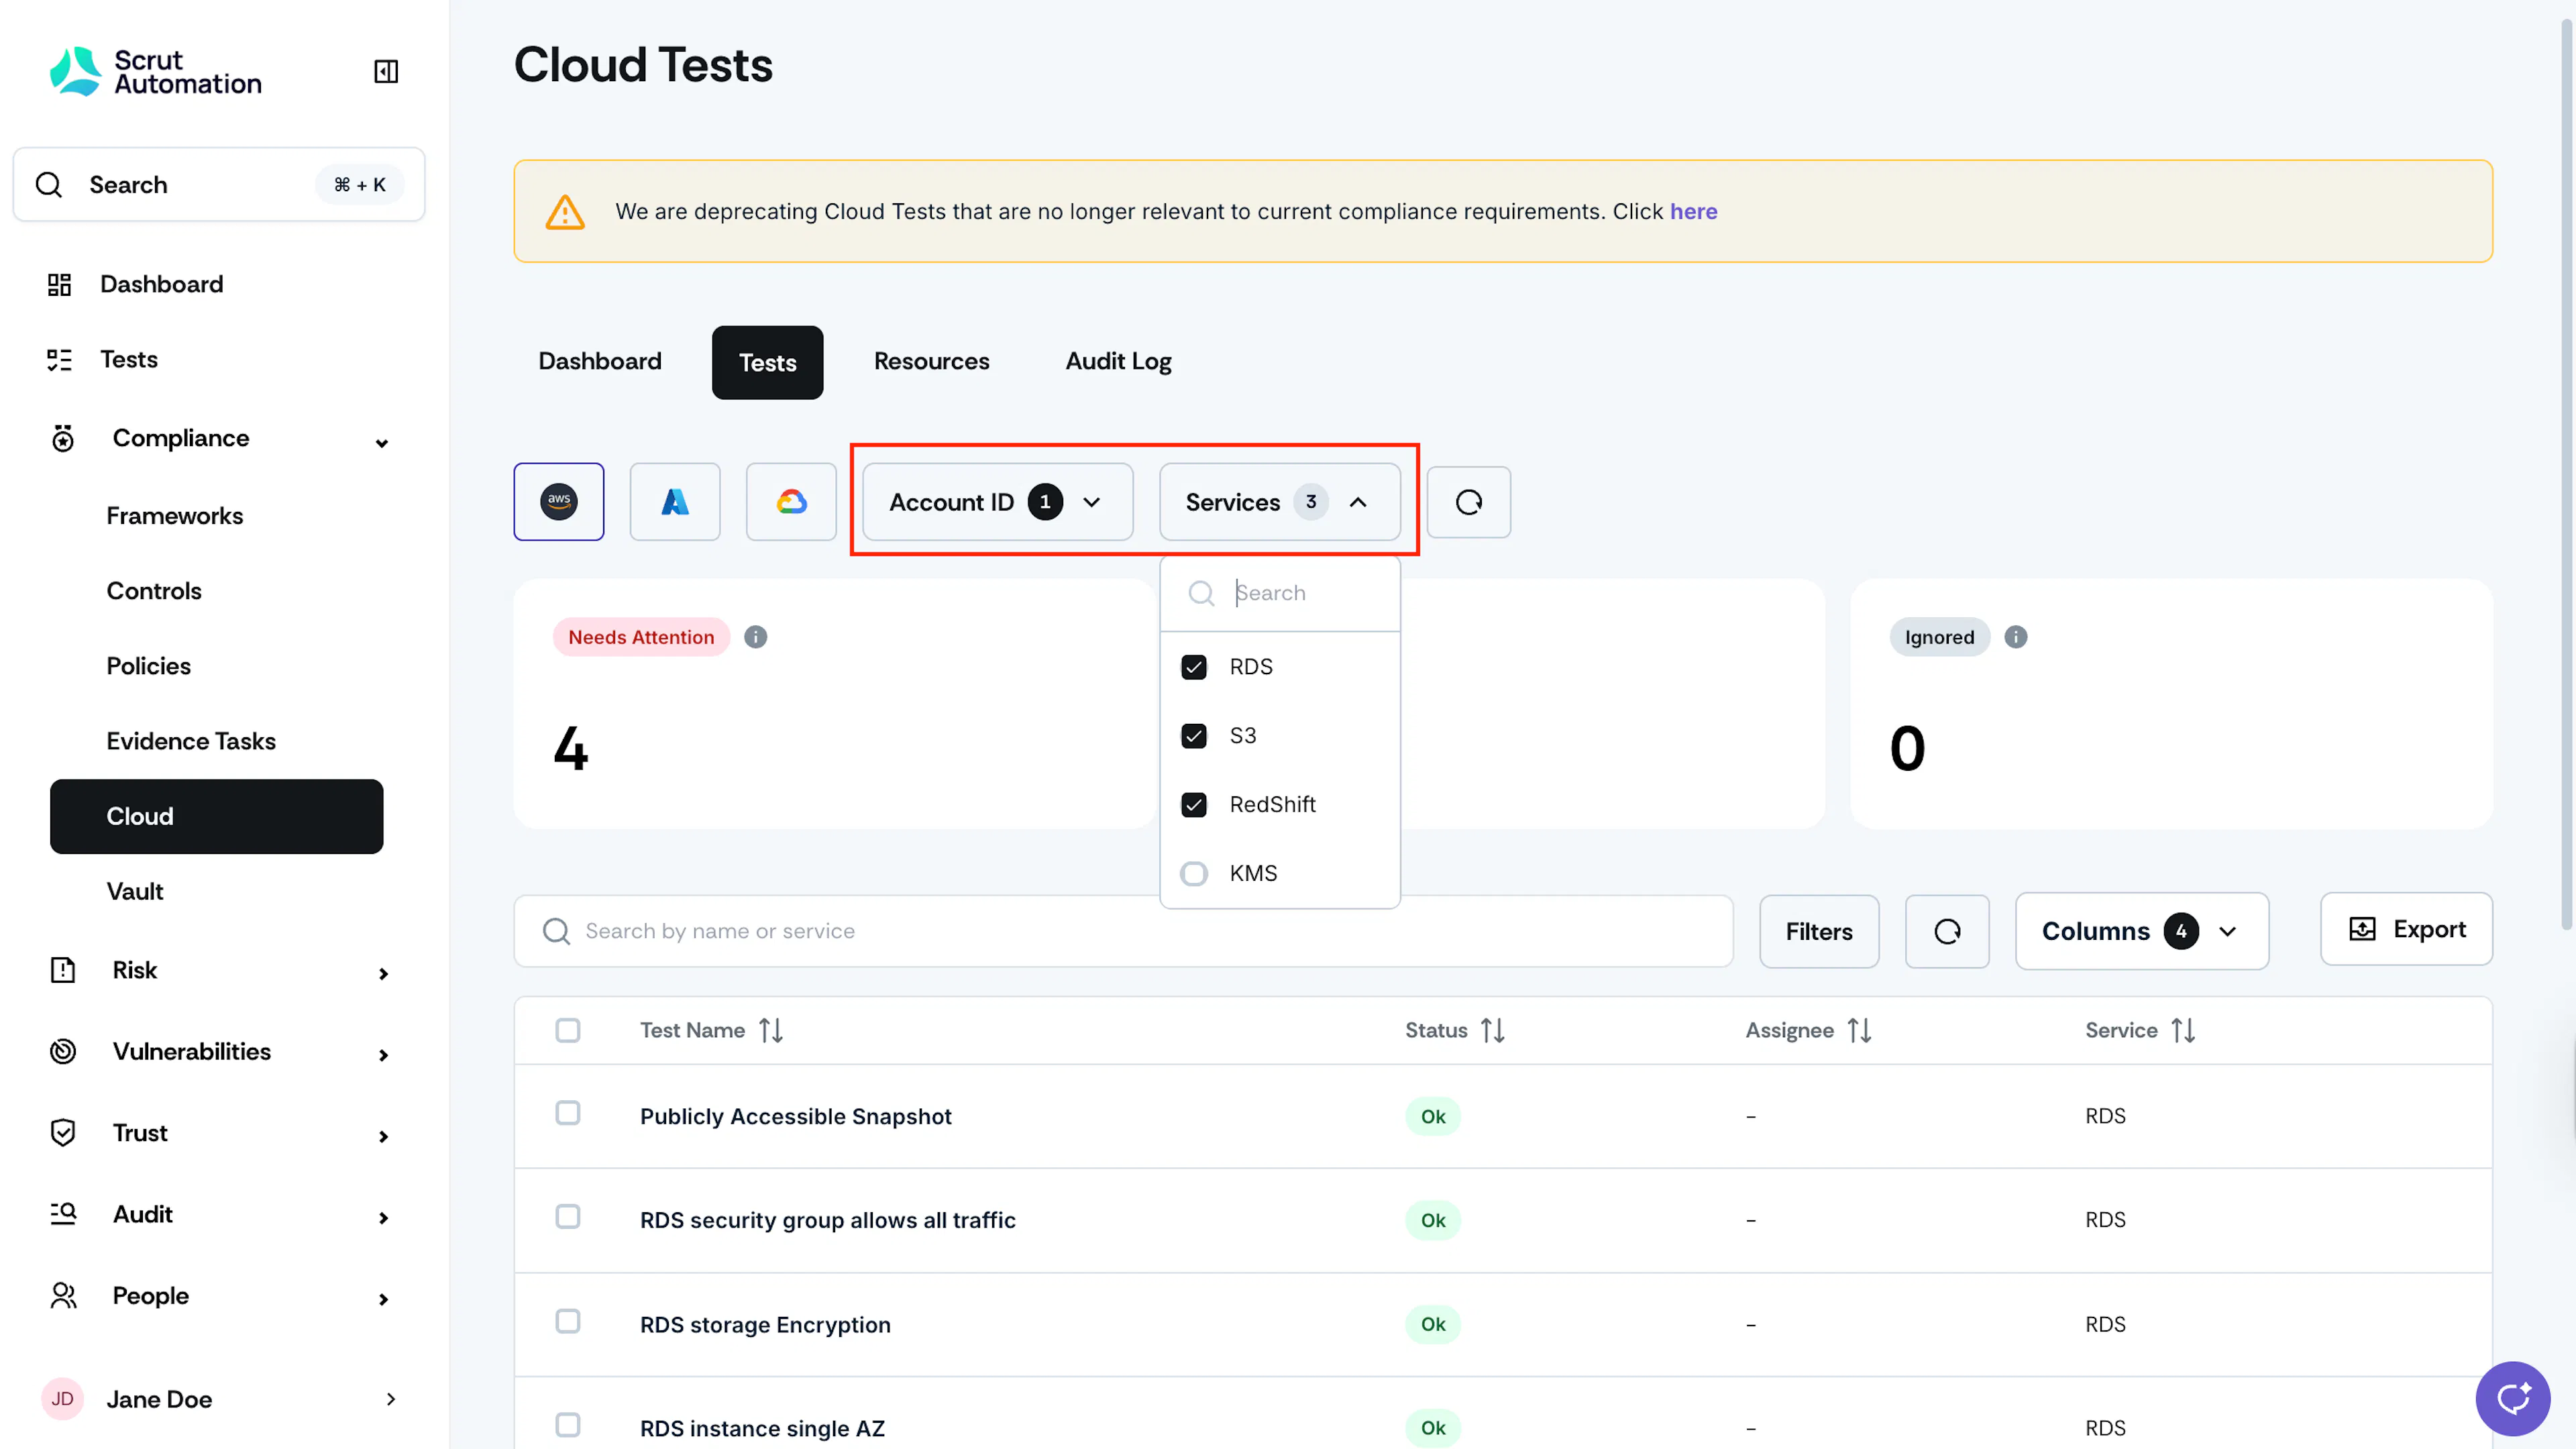Click info icon beside Ignored label
This screenshot has width=2576, height=1449.
tap(2015, 637)
